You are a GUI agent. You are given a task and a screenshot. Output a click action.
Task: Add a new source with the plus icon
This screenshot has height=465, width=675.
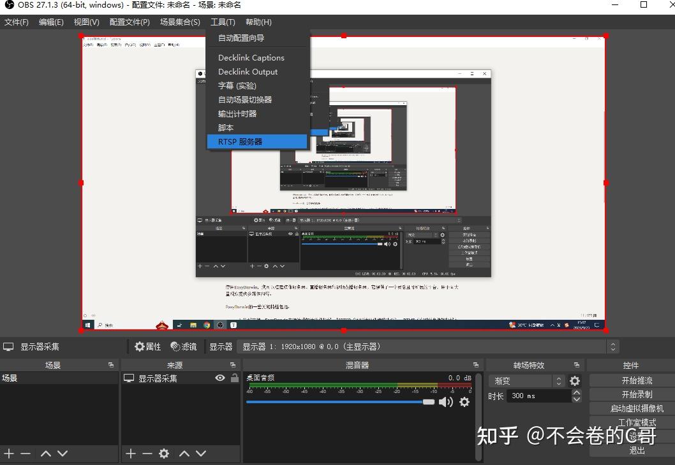tap(130, 454)
